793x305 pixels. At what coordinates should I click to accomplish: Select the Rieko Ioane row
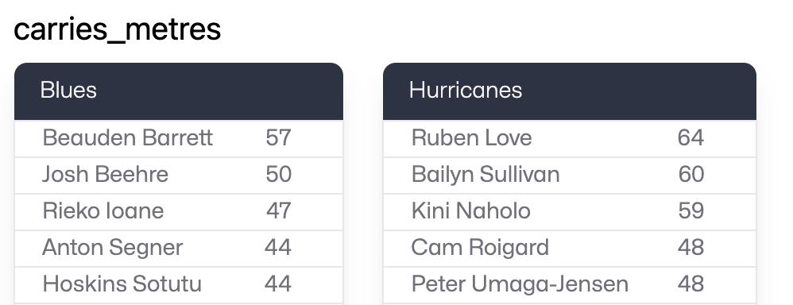pos(179,211)
